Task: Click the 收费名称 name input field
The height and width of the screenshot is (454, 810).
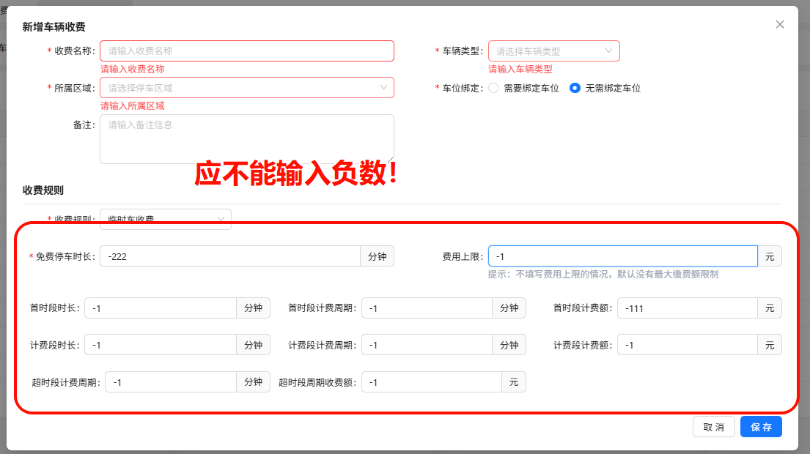Action: coord(247,51)
